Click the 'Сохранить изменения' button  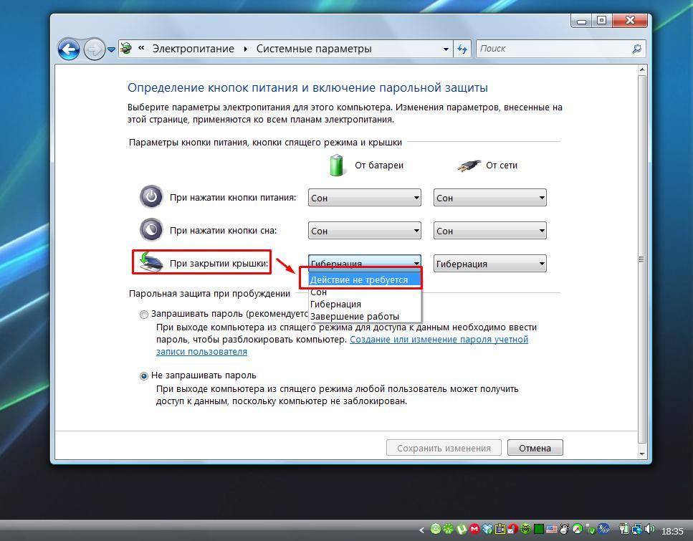click(444, 448)
